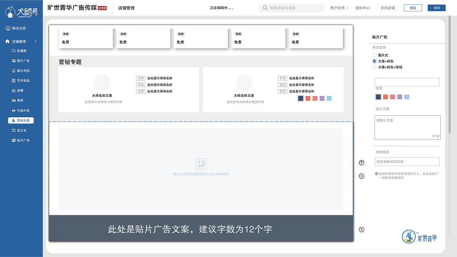Viewport: 457px width, 257px height.
Task: Choose 文案+纯色 style radio
Action: (x=375, y=61)
